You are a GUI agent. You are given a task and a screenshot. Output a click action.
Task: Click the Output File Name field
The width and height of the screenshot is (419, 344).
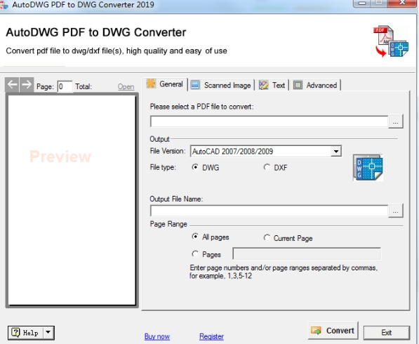(x=269, y=211)
